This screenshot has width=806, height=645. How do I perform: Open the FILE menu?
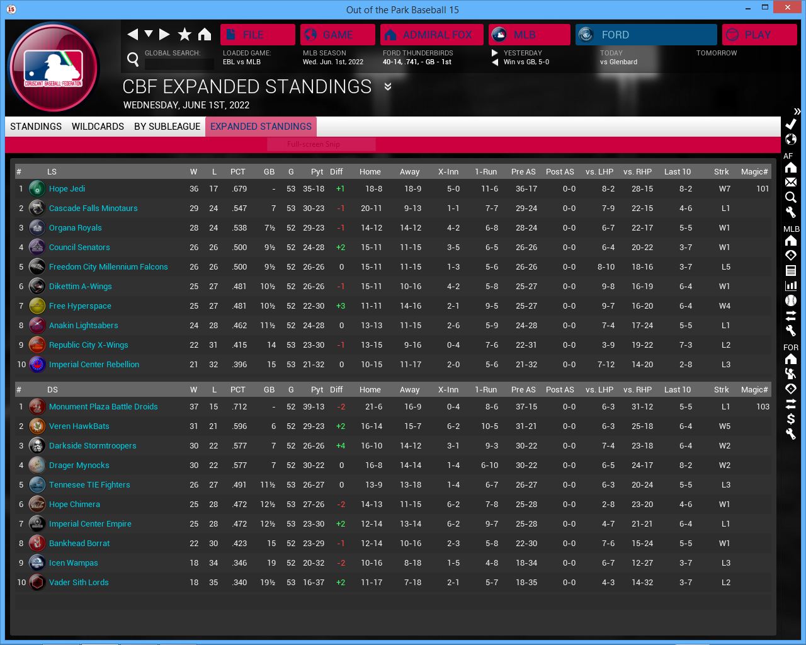(x=258, y=35)
